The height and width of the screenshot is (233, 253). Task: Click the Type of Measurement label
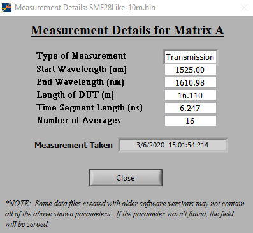[81, 56]
